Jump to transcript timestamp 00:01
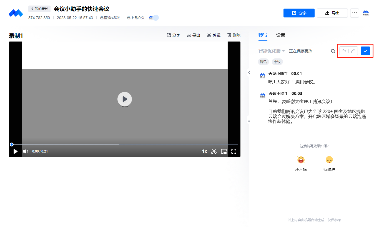 click(297, 74)
